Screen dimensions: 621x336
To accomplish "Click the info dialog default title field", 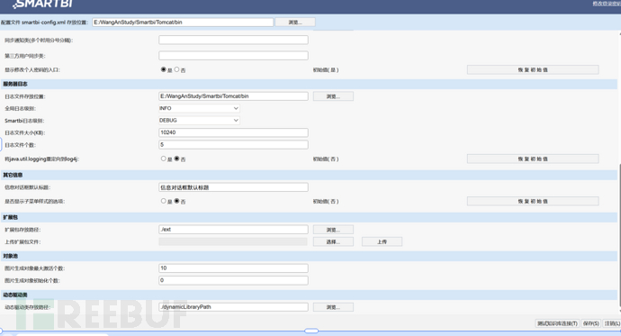I will [233, 187].
